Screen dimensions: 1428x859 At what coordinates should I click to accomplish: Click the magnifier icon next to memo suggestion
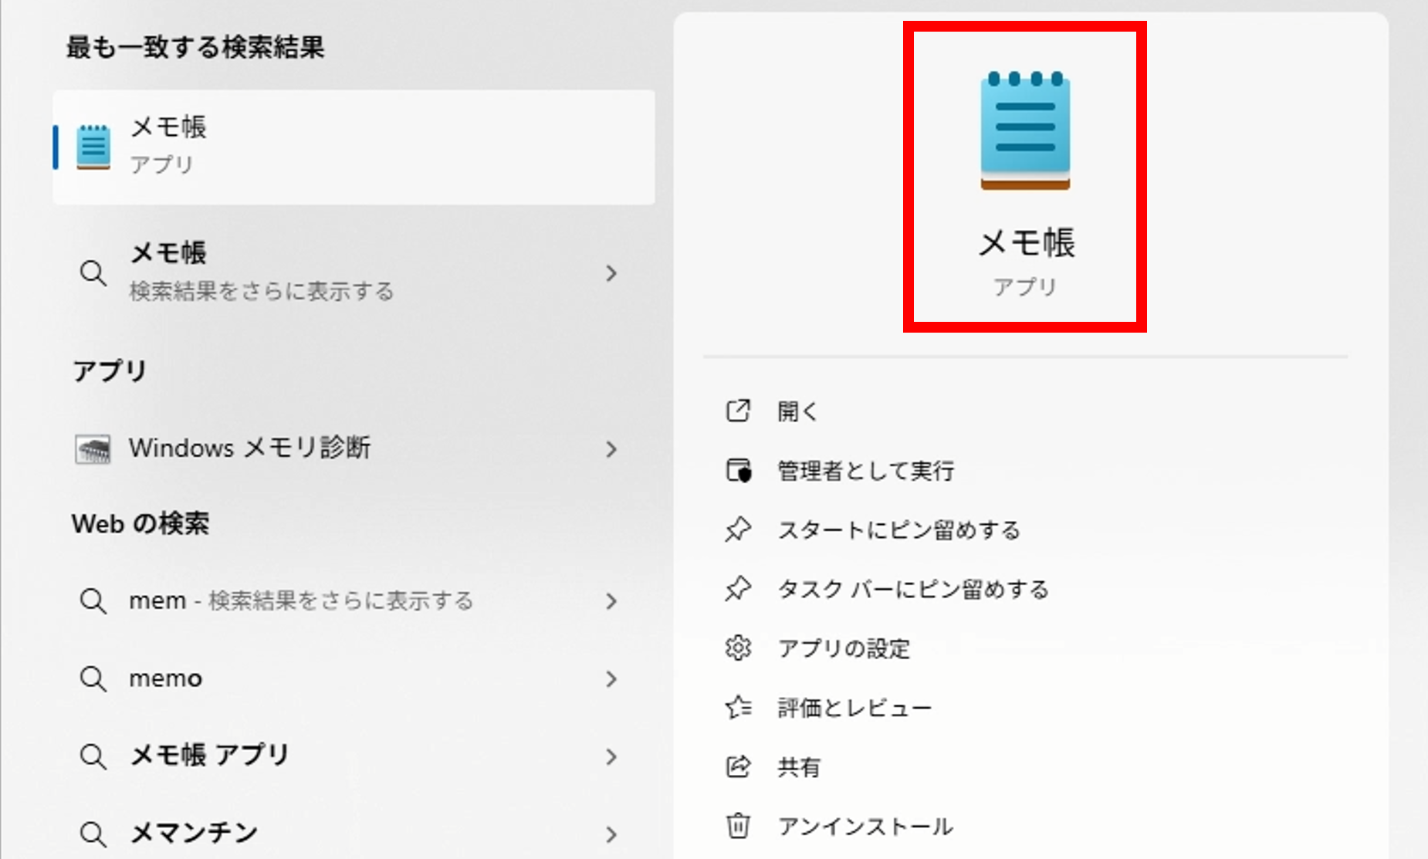coord(93,679)
